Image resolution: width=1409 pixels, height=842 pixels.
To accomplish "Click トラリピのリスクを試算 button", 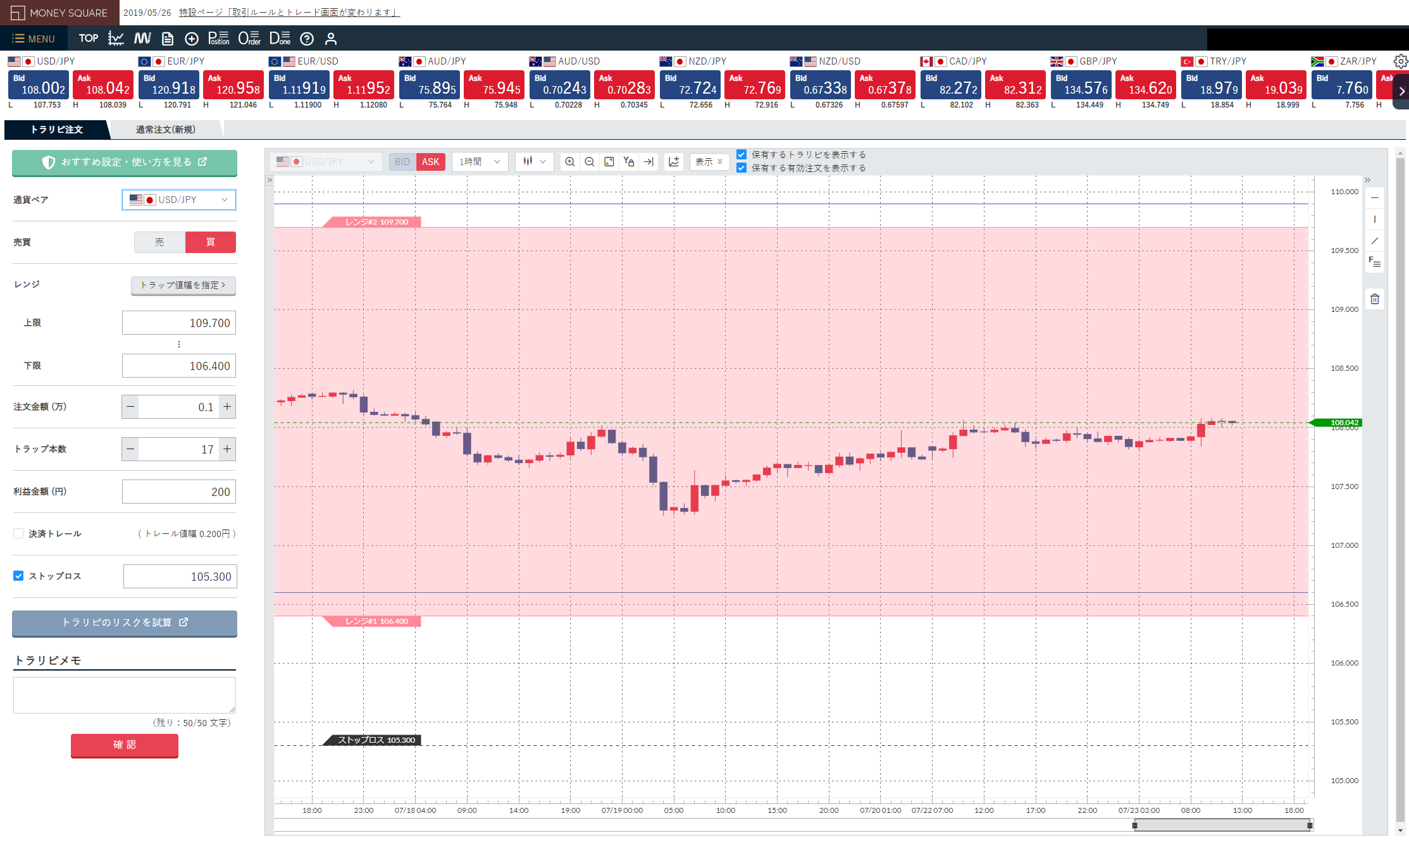I will pyautogui.click(x=124, y=622).
